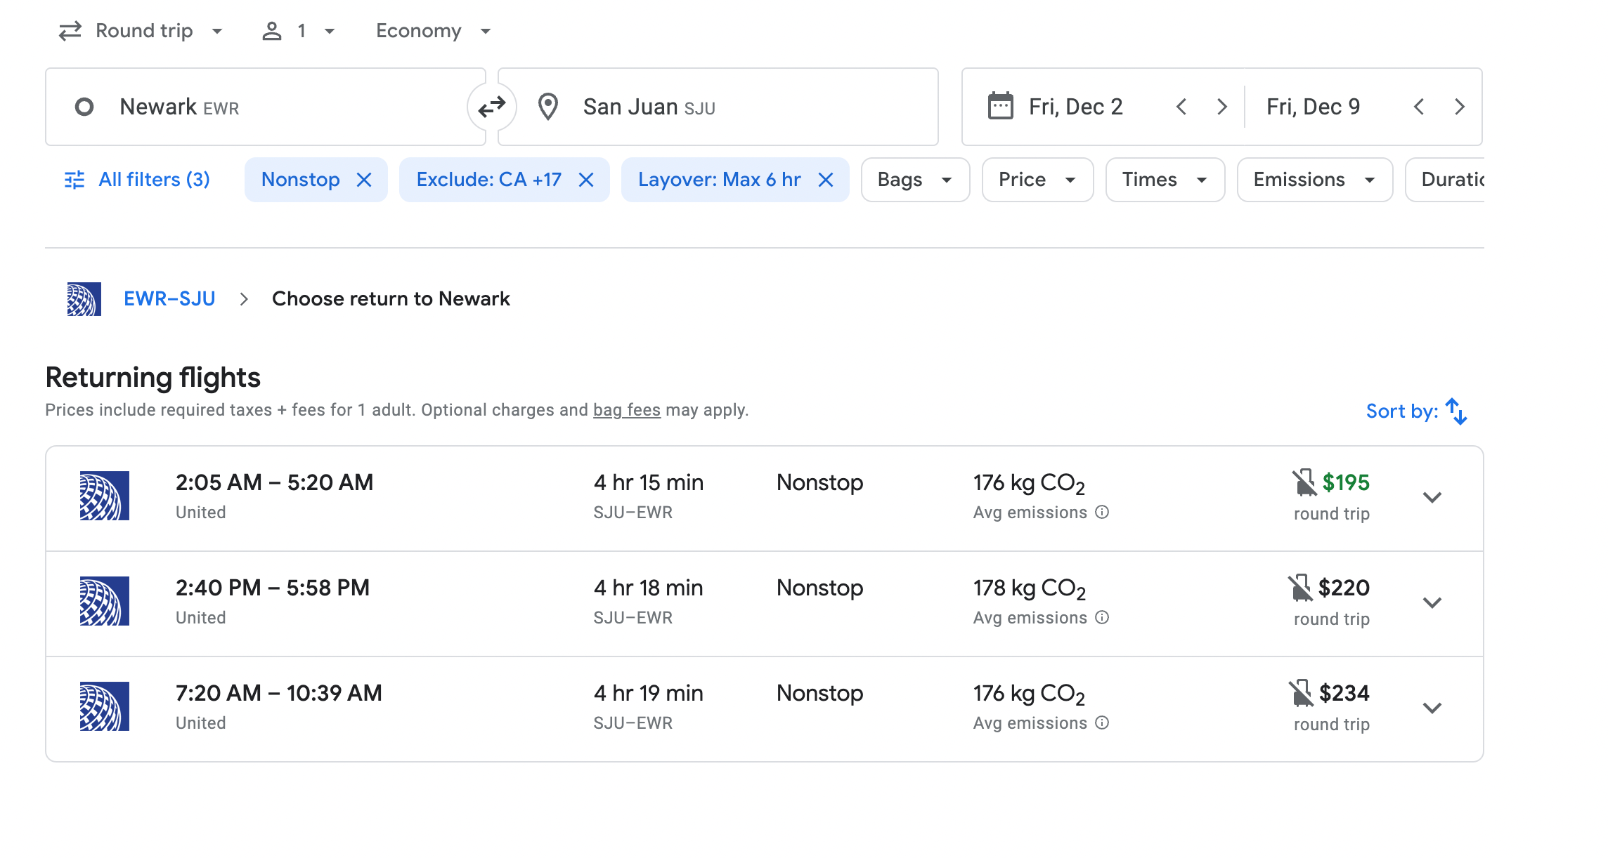This screenshot has height=858, width=1608.
Task: Open the Economy class dropdown
Action: pyautogui.click(x=433, y=31)
